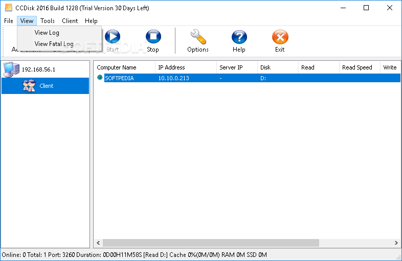Select the SOFTPEDIA computer name cell
Image resolution: width=402 pixels, height=261 pixels.
coord(119,78)
